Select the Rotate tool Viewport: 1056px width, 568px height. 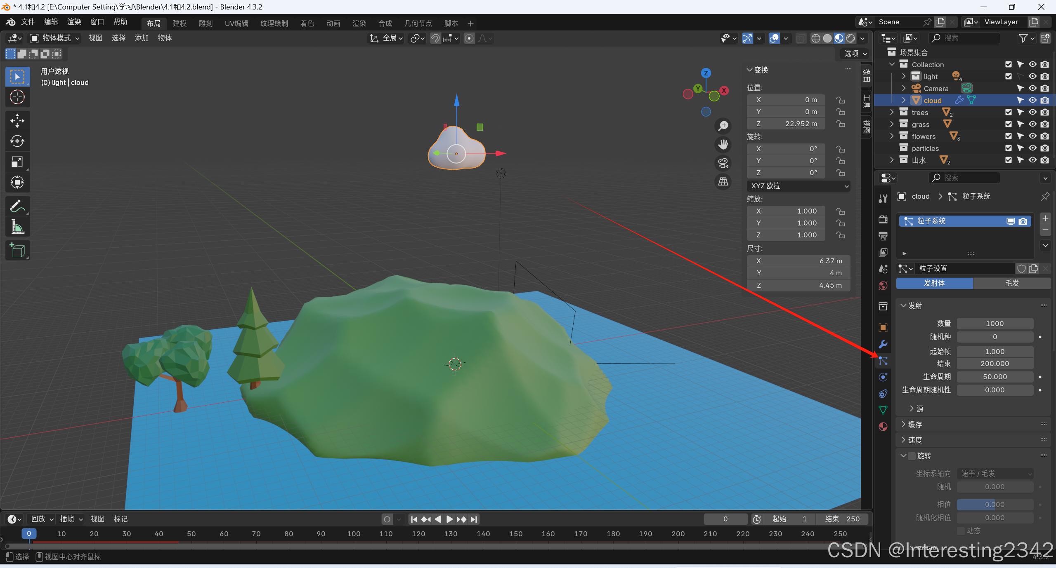pyautogui.click(x=17, y=141)
